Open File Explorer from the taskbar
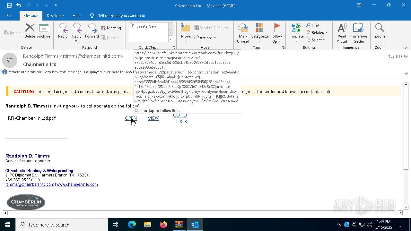 (x=147, y=225)
